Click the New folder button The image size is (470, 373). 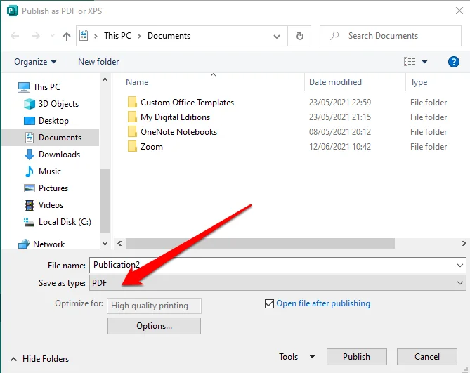coord(98,62)
